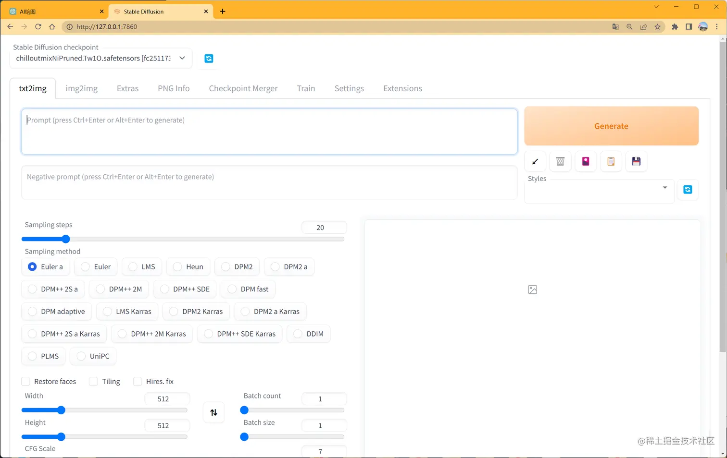Open the Checkpoint Merger tab
This screenshot has height=458, width=727.
[243, 88]
